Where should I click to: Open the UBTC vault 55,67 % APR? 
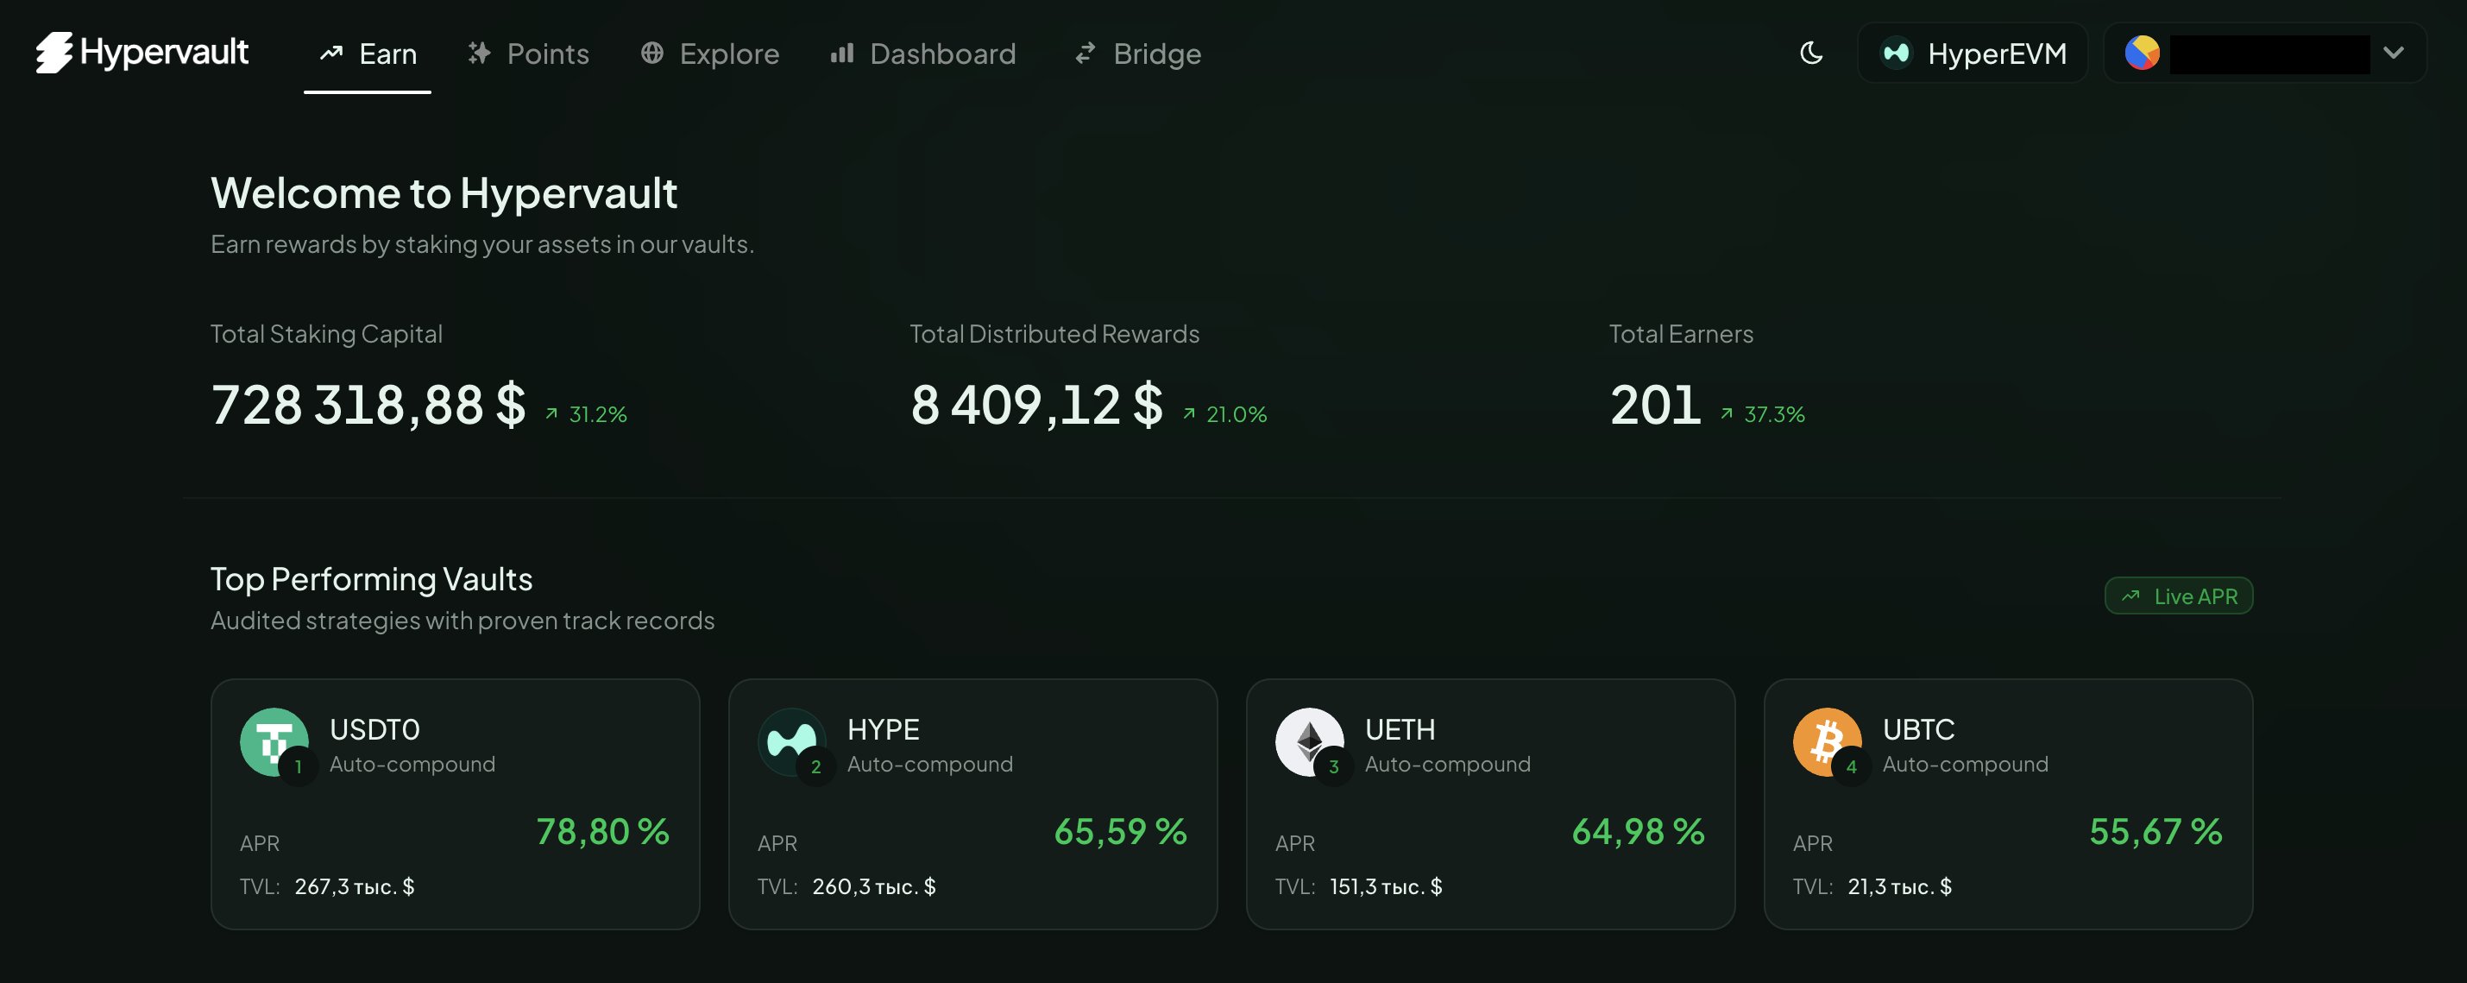click(2155, 830)
